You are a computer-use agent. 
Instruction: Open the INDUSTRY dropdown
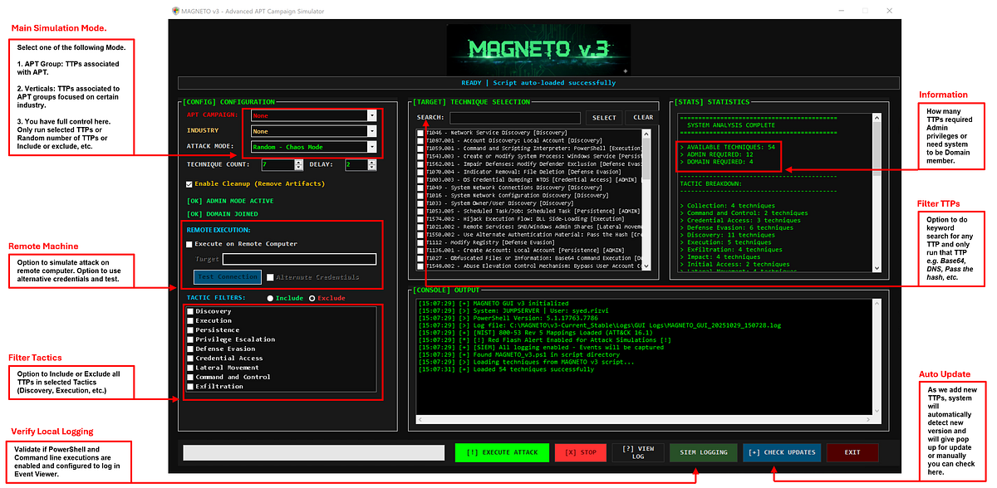tap(314, 131)
